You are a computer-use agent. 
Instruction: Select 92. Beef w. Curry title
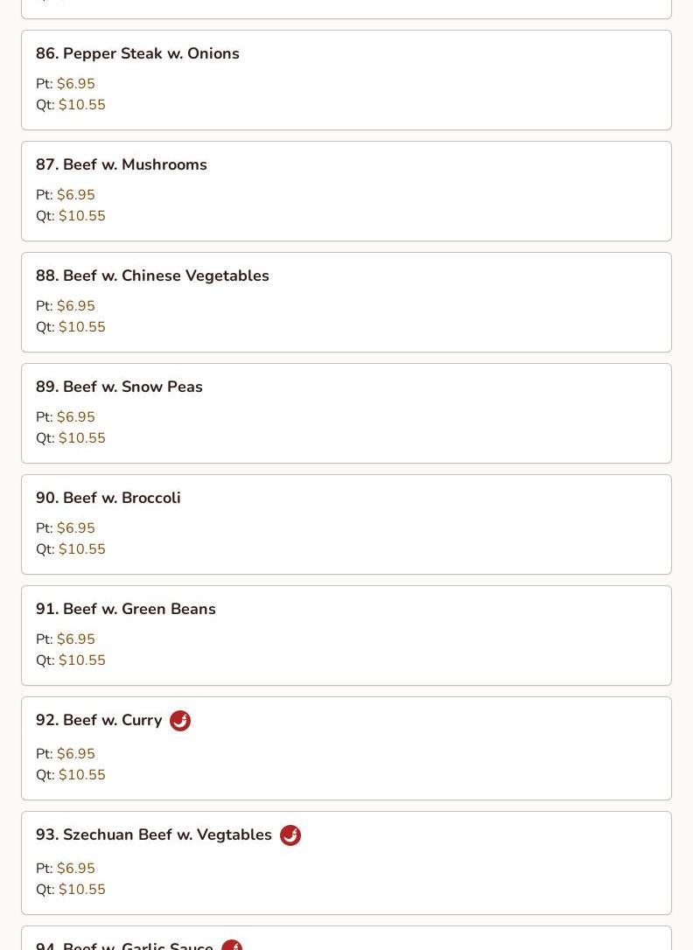click(99, 720)
